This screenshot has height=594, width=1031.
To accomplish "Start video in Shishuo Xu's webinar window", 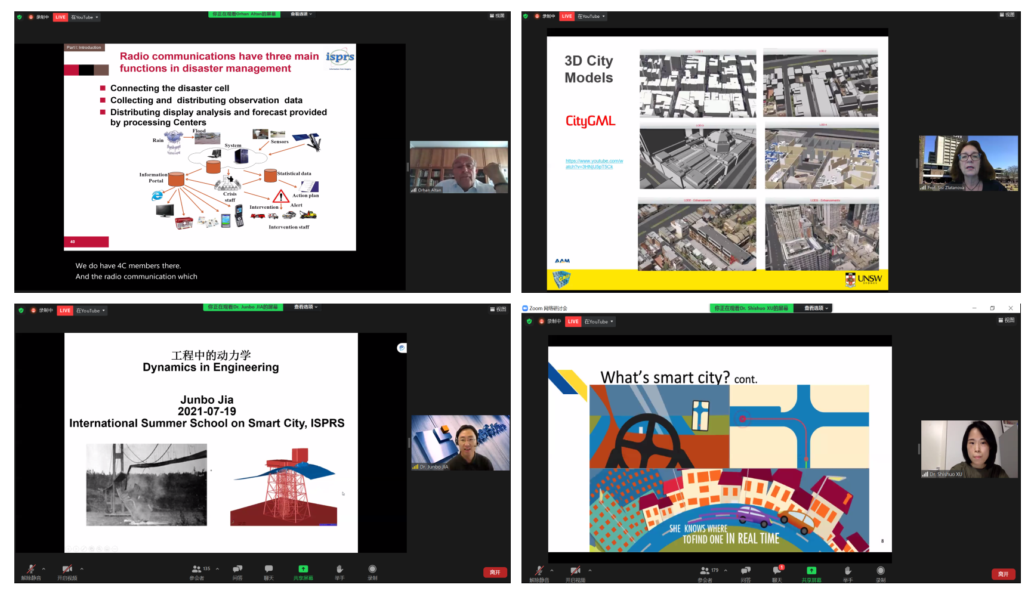I will [575, 573].
